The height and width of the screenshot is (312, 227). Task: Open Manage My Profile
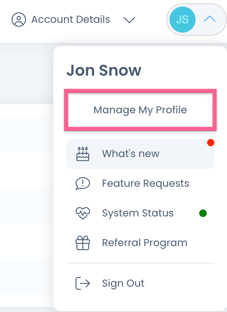click(140, 110)
